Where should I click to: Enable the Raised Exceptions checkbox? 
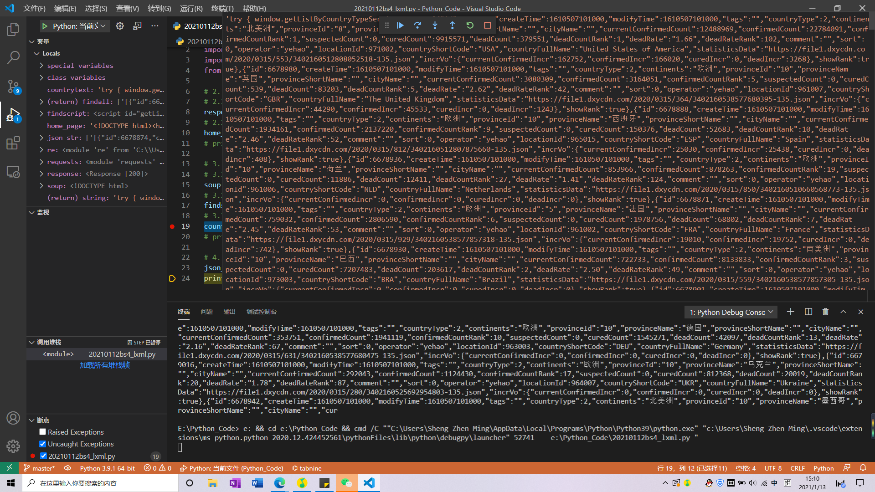[43, 432]
